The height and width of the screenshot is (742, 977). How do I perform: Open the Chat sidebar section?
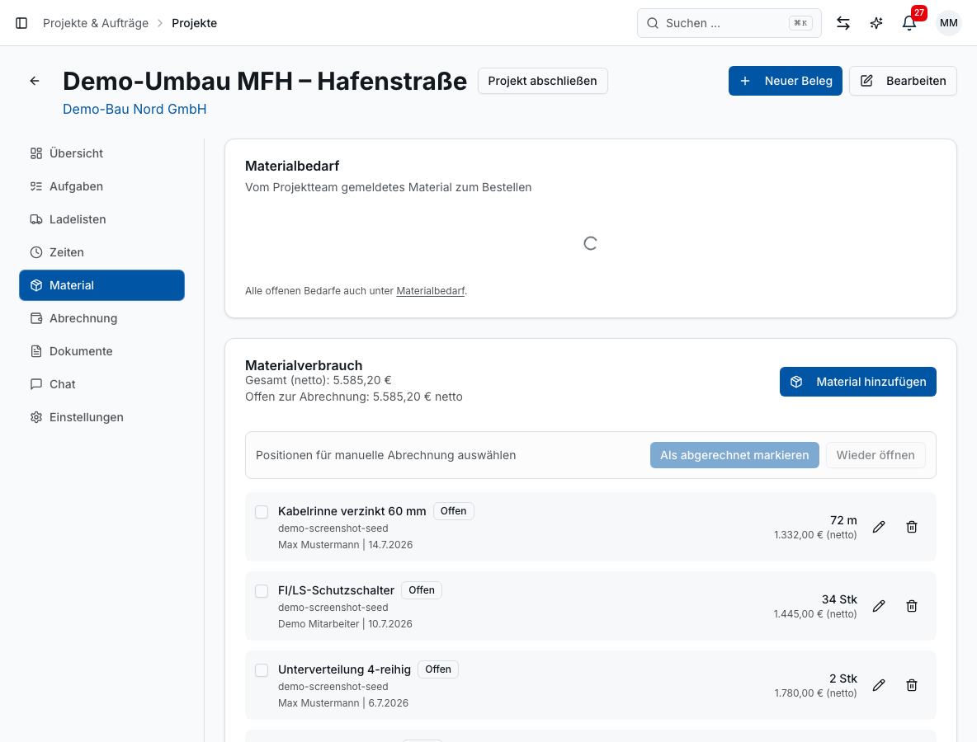pos(101,384)
